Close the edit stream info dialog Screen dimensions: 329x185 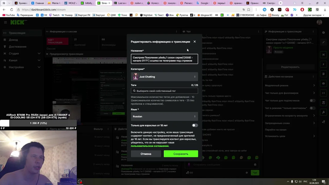tap(195, 42)
